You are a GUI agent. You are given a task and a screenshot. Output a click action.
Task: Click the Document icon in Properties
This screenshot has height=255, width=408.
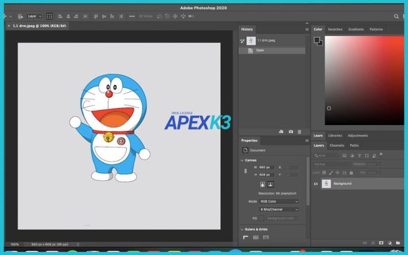tap(245, 150)
